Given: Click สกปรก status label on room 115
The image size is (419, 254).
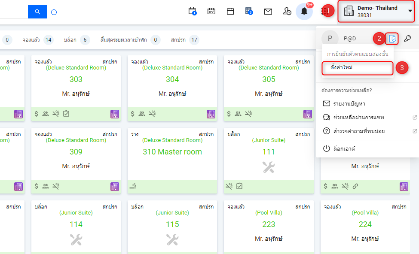Looking at the screenshot, I should (x=206, y=207).
